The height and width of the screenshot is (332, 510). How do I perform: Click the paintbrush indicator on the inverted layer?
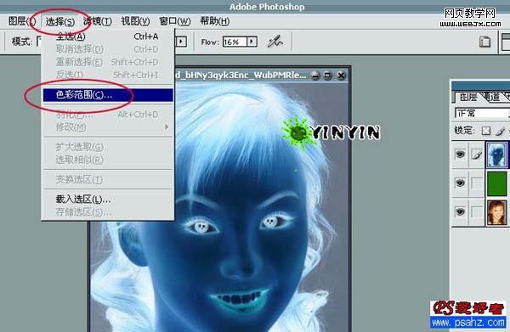pyautogui.click(x=477, y=155)
